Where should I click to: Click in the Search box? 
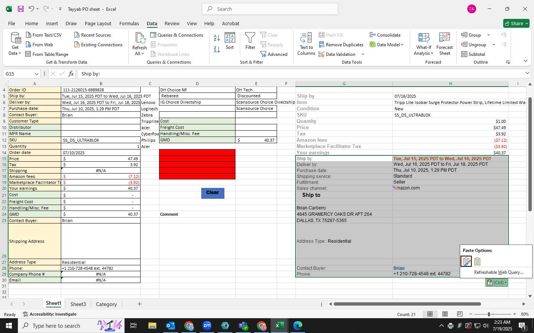pos(270,9)
